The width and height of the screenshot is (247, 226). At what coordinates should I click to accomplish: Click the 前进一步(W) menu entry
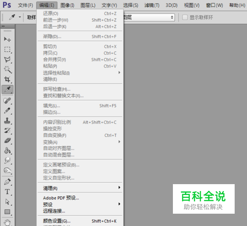80,20
